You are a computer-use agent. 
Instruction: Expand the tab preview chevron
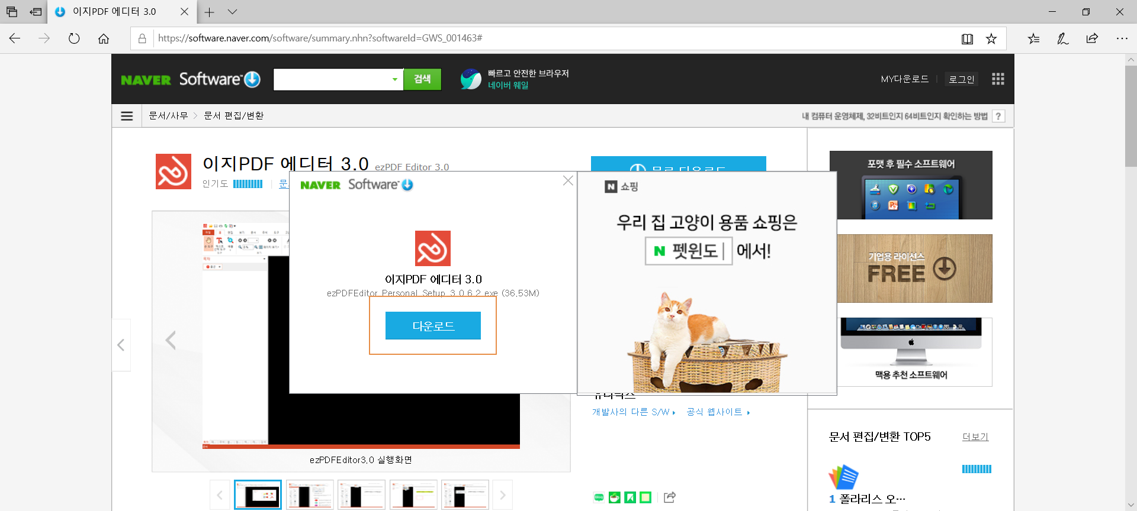232,12
